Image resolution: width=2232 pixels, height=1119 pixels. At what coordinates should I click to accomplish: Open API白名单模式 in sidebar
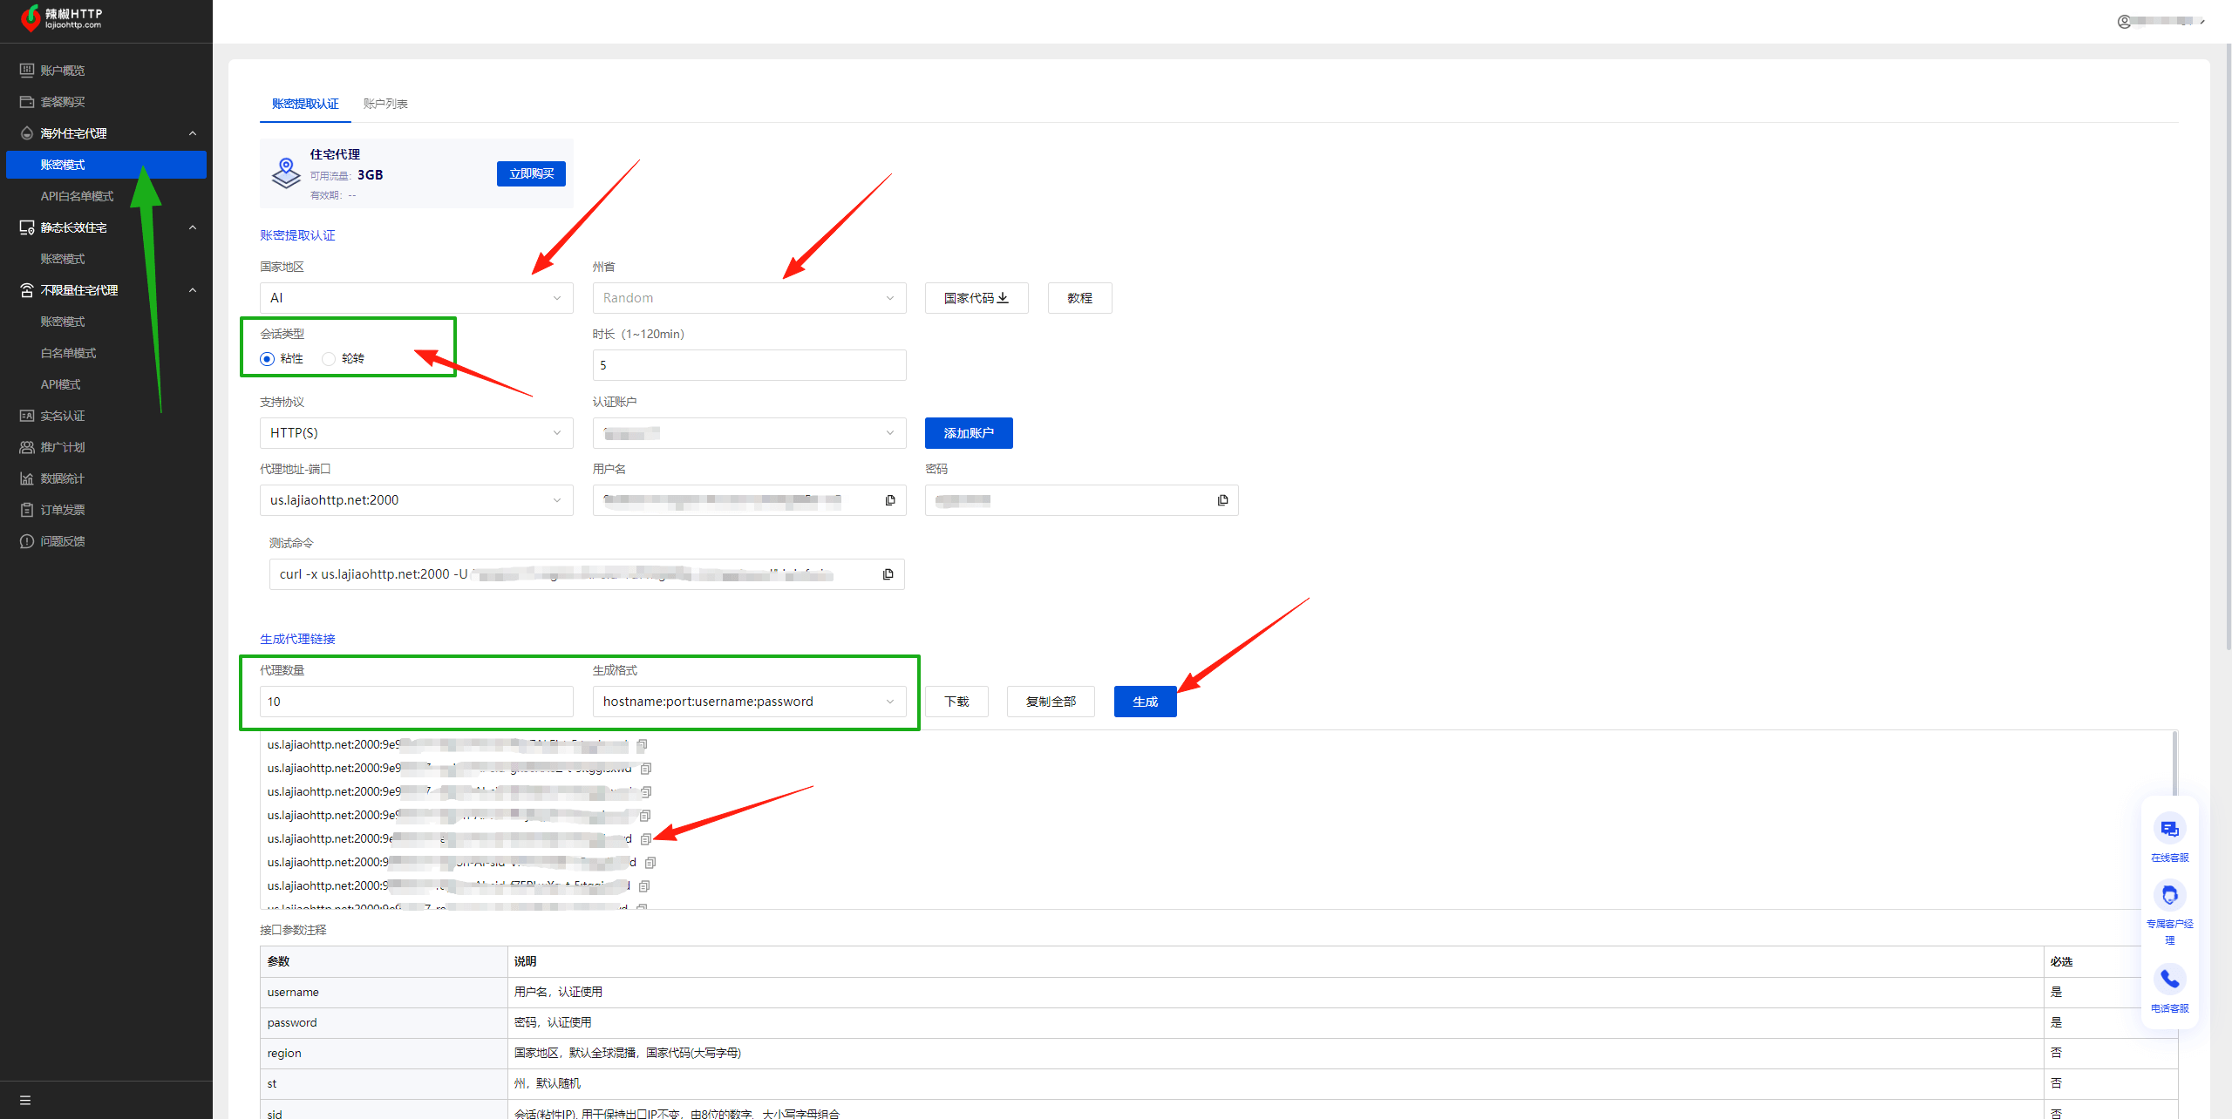point(77,196)
